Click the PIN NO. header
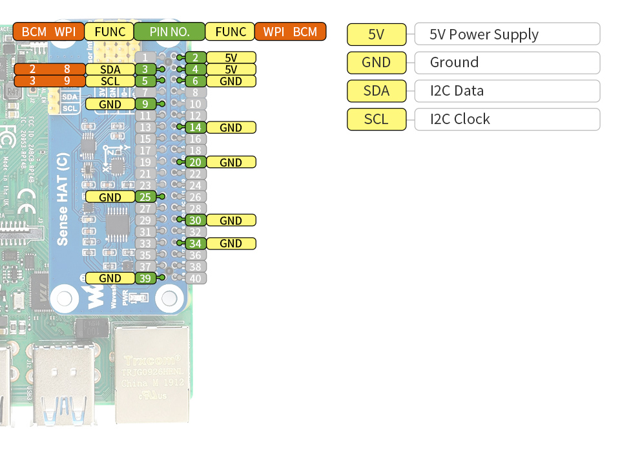 coord(170,32)
